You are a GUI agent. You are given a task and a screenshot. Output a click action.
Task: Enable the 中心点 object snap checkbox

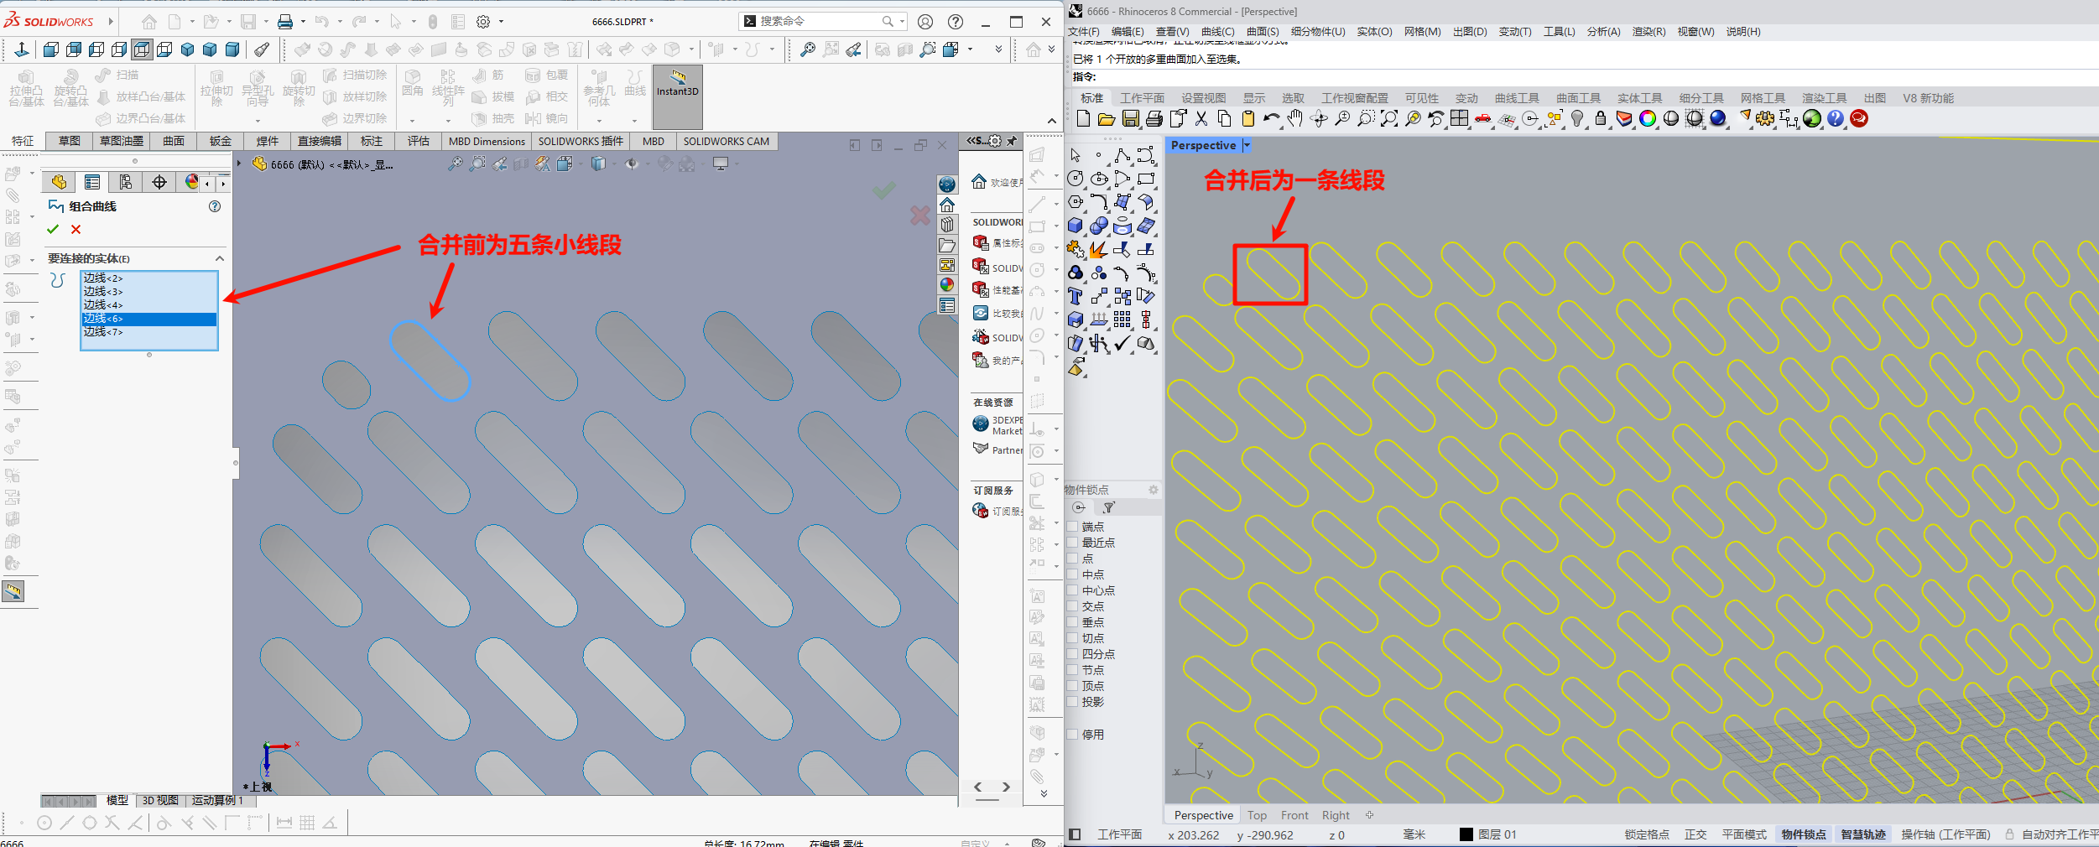pyautogui.click(x=1072, y=590)
